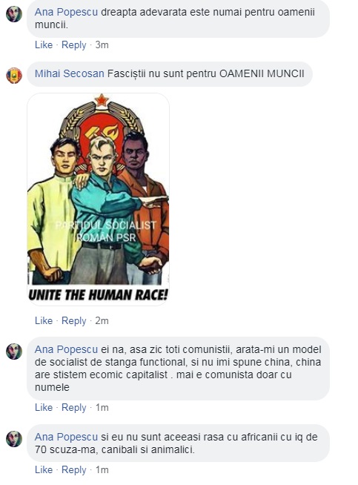Reply to Mihai Secosan's poster comment

click(x=74, y=321)
